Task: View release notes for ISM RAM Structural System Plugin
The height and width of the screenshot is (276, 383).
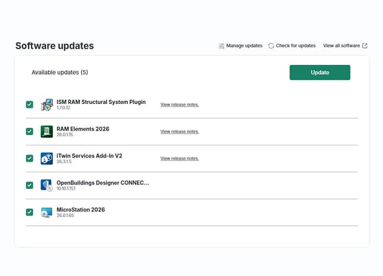Action: pos(180,105)
